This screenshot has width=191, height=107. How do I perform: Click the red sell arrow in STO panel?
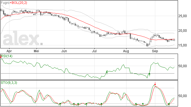coord(155,84)
